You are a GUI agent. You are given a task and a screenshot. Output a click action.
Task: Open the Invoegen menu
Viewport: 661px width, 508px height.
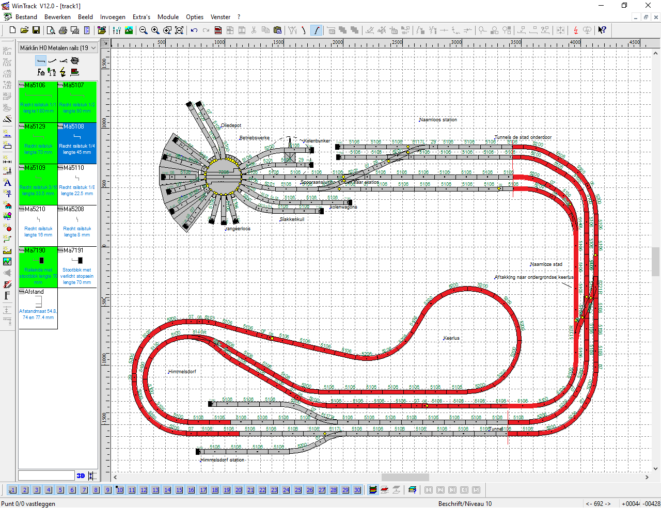click(x=113, y=17)
